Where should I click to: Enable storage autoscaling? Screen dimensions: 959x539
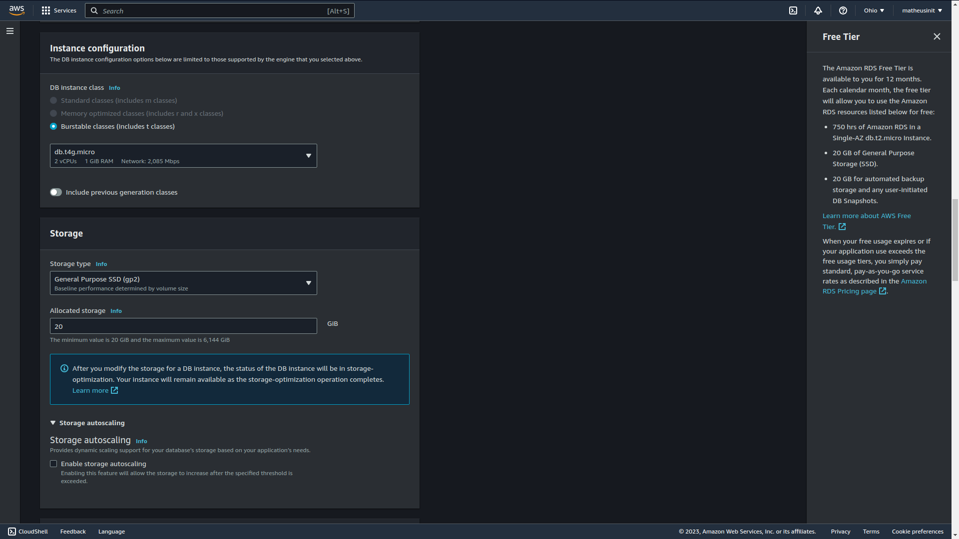click(53, 464)
